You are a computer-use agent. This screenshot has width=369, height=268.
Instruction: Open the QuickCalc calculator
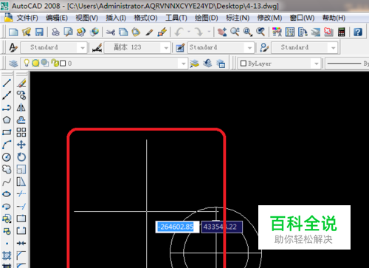click(x=342, y=32)
